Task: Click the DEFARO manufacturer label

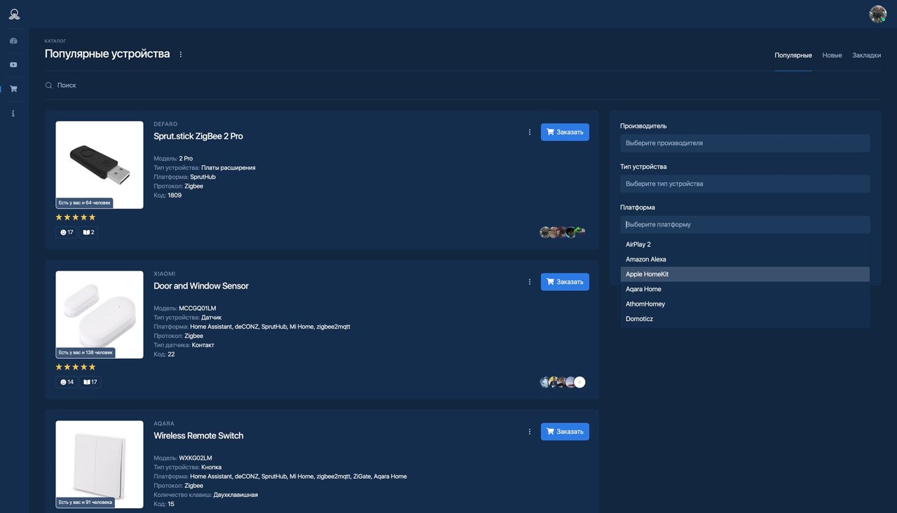Action: tap(165, 124)
